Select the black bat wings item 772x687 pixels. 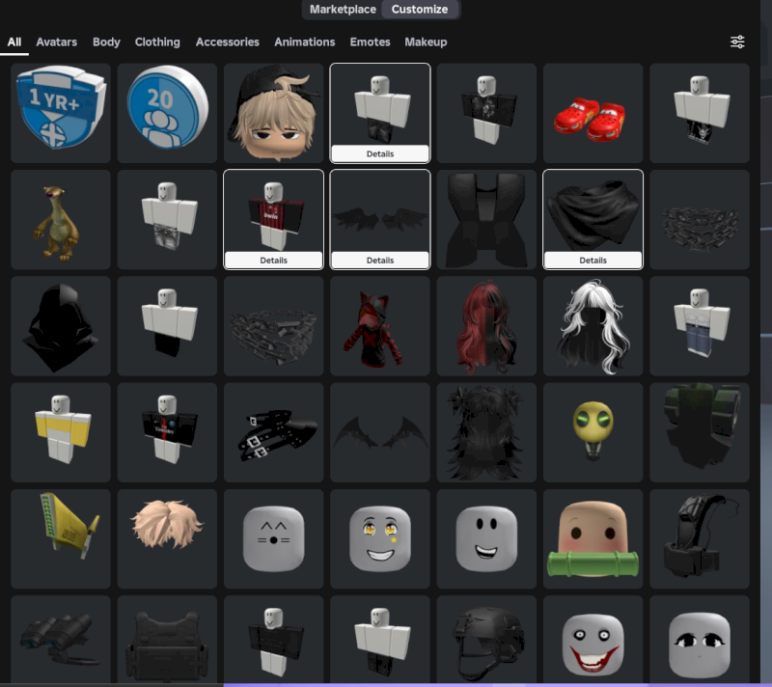click(380, 432)
